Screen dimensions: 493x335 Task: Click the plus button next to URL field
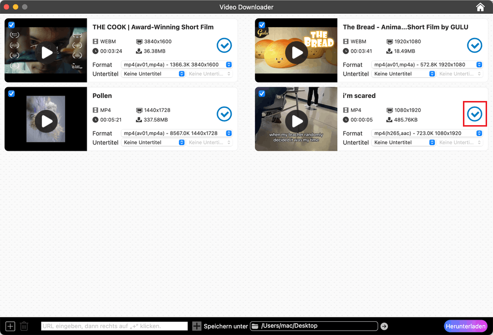[x=197, y=326]
